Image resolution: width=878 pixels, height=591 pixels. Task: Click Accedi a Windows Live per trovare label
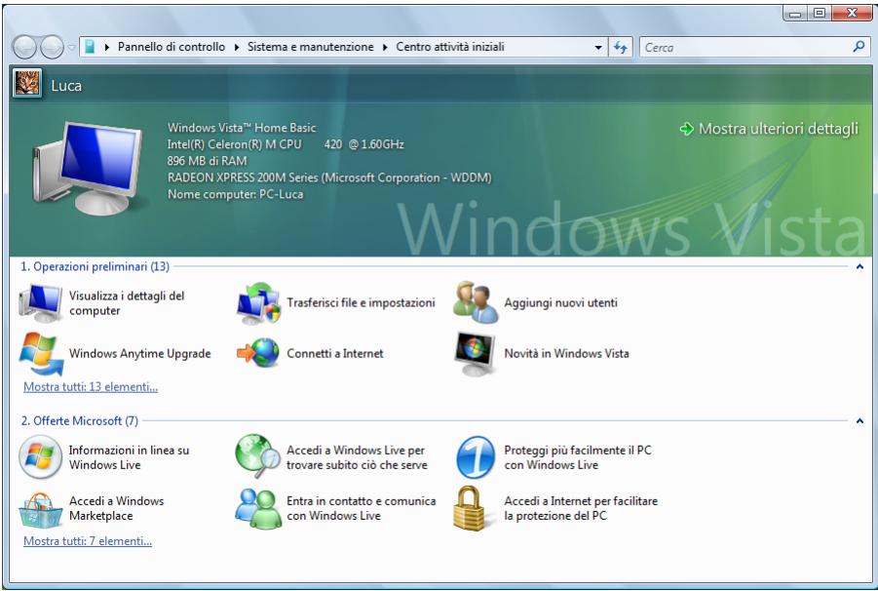click(x=358, y=457)
